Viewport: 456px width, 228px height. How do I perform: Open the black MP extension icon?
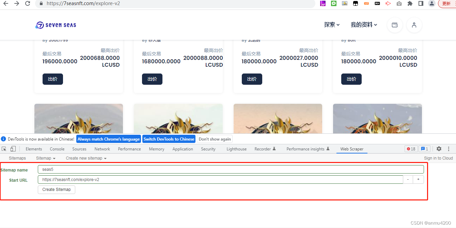click(377, 3)
